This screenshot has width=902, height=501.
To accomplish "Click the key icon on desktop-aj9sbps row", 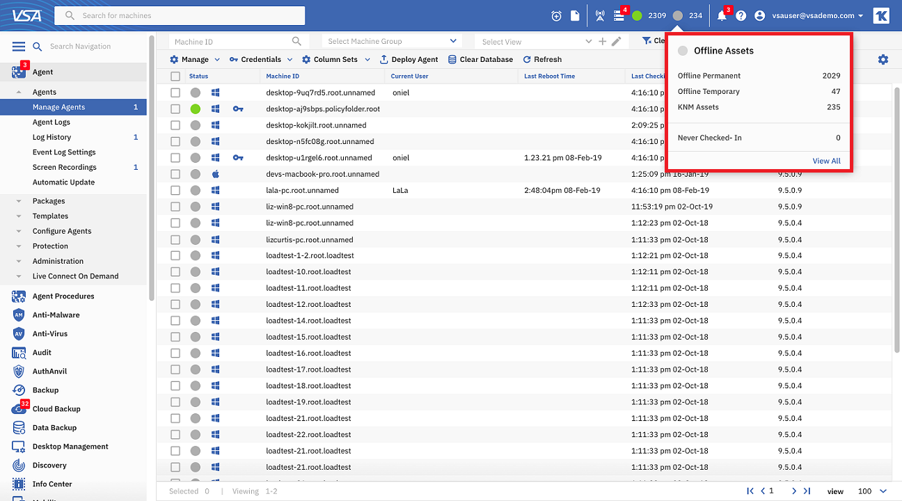I will [238, 109].
